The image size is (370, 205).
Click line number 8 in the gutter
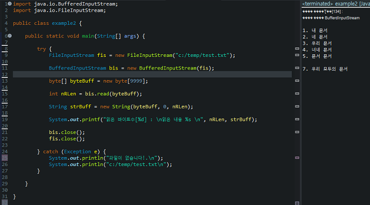6,48
